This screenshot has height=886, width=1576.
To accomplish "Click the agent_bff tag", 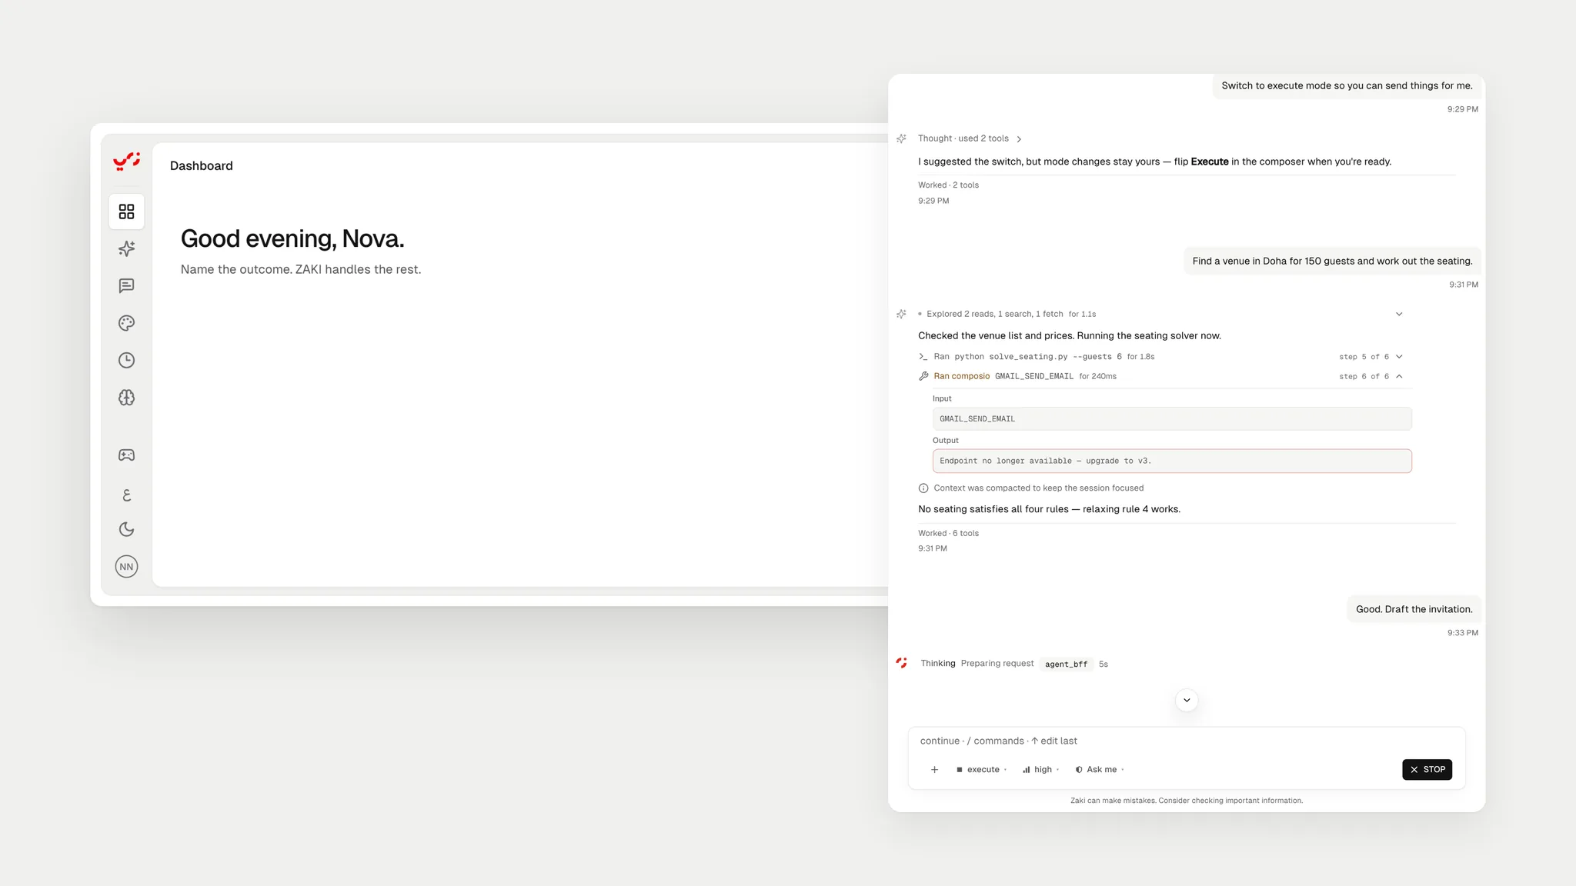I will 1066,664.
